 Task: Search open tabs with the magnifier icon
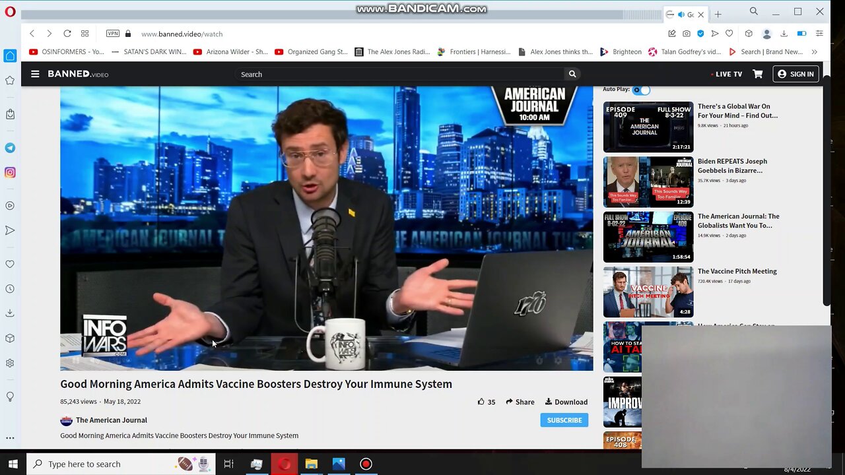(753, 11)
